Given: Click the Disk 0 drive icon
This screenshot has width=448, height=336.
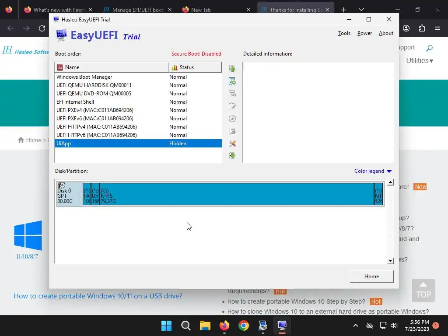Looking at the screenshot, I should [62, 185].
